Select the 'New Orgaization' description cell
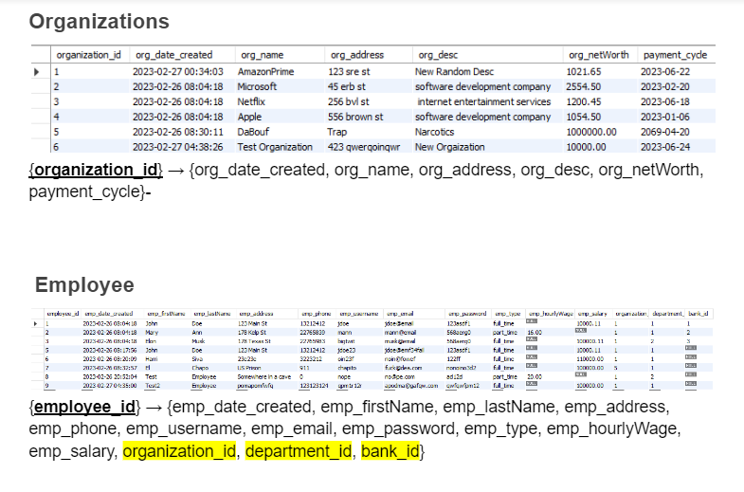 pyautogui.click(x=449, y=147)
